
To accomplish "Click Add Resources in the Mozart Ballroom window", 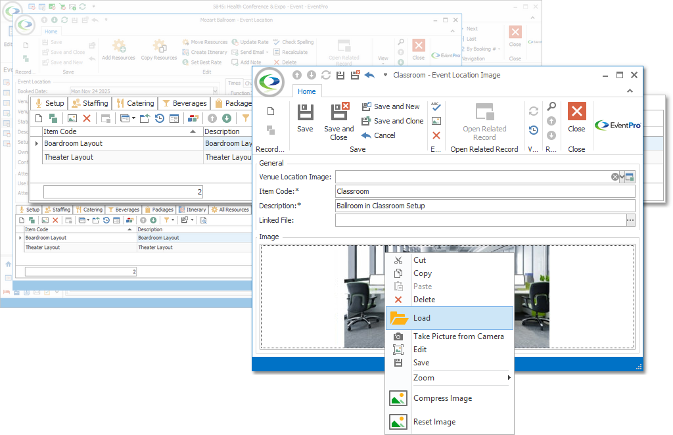I will coord(118,49).
